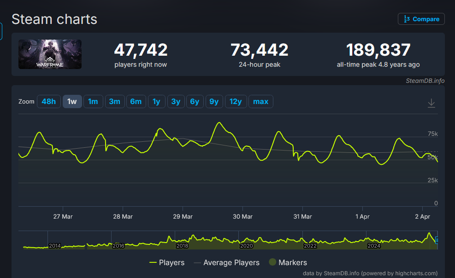The image size is (455, 278).
Task: Open the Compare button
Action: (421, 19)
